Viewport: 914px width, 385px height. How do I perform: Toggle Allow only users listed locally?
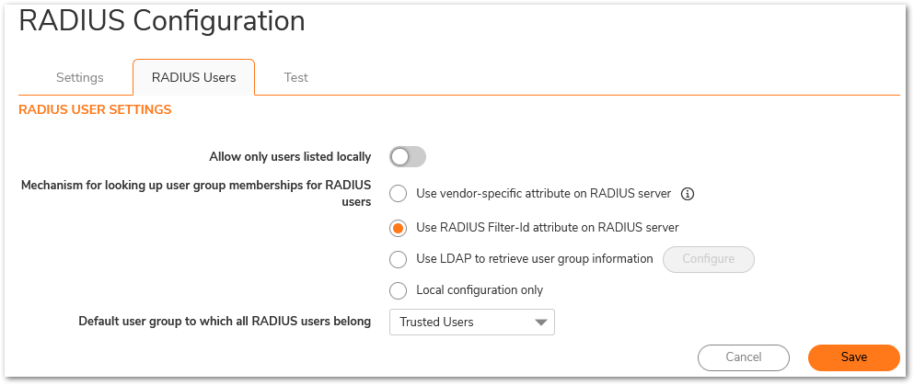coord(408,157)
